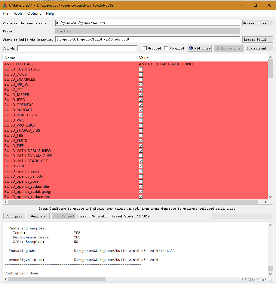Click the variable list vertical scrollbar
Viewport: 276px width, 284px height.
pos(270,69)
